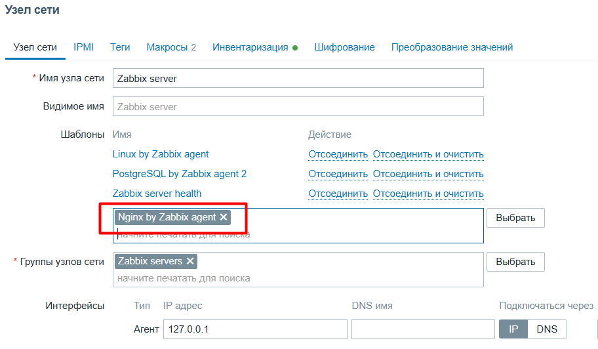Screen dimensions: 598x349
Task: Open Zabbix server health template link
Action: [x=157, y=194]
